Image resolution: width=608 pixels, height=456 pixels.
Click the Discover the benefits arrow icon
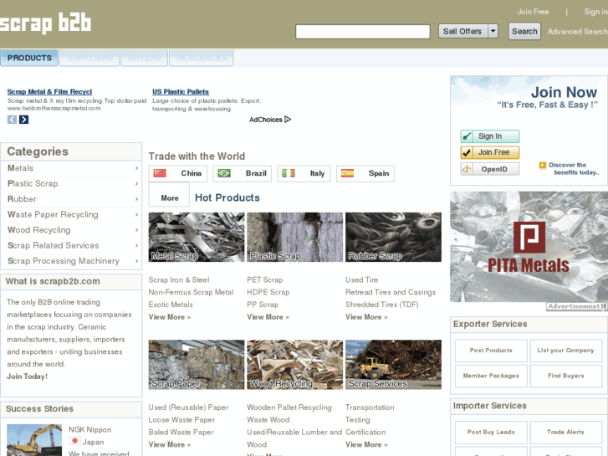(x=543, y=166)
